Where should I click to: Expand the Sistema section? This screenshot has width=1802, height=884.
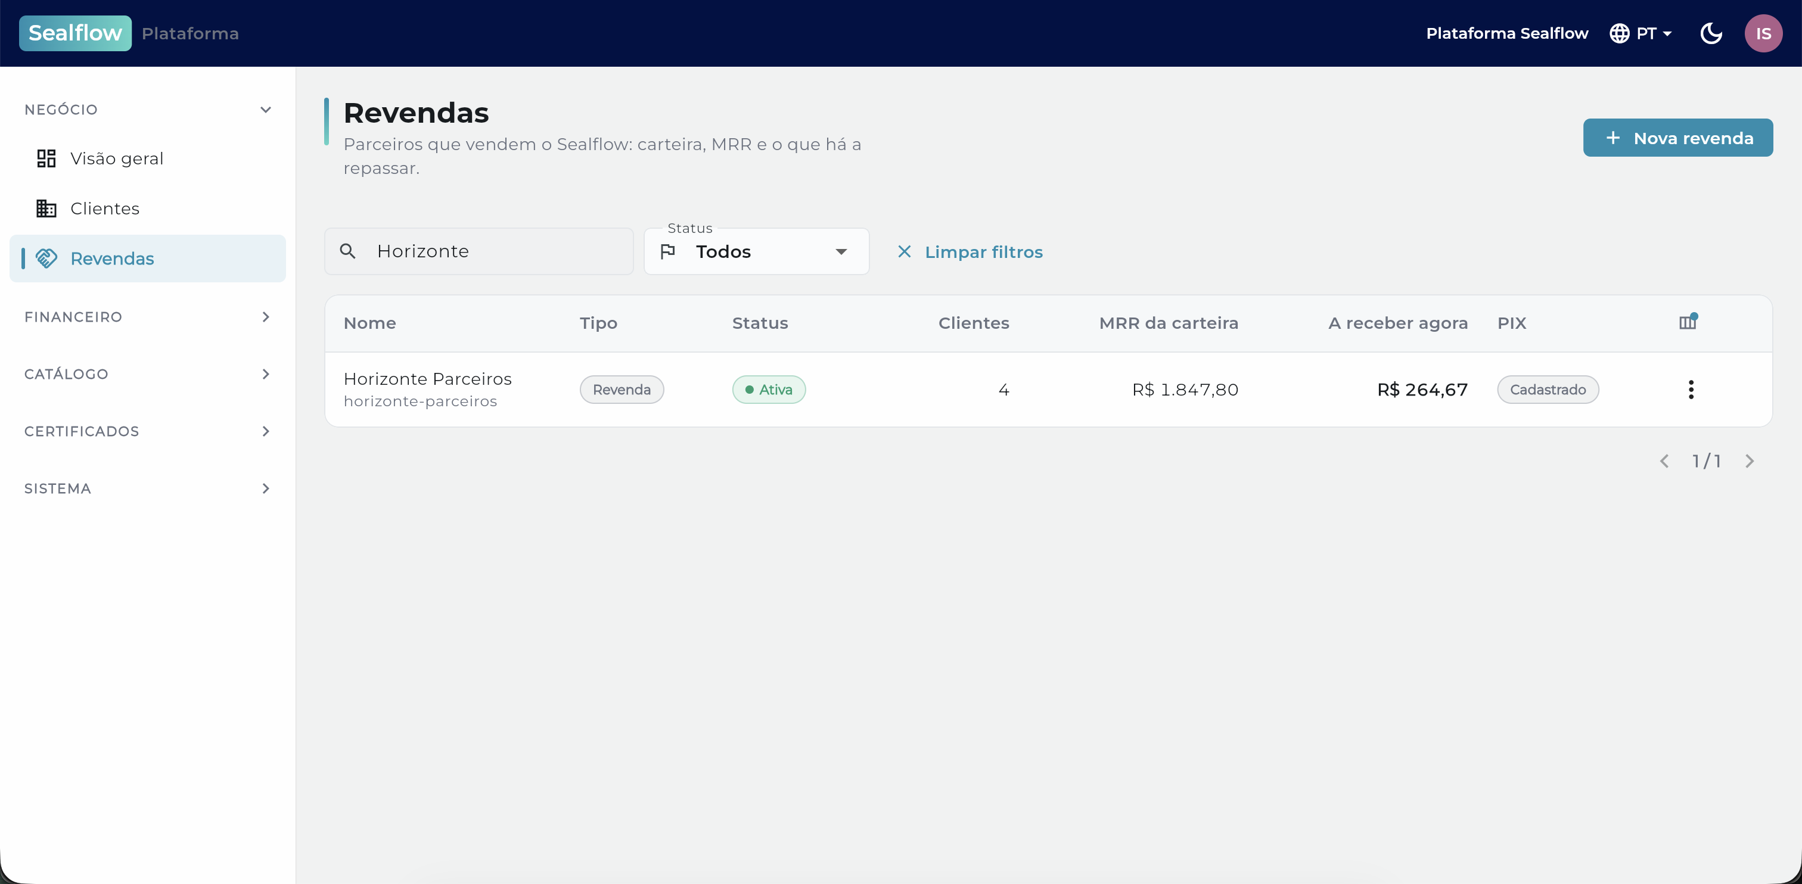click(148, 488)
